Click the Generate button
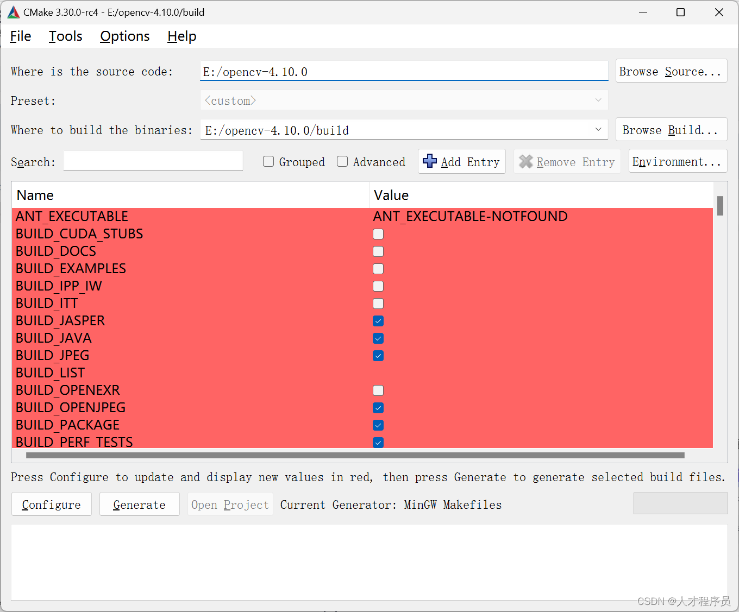 pyautogui.click(x=139, y=504)
